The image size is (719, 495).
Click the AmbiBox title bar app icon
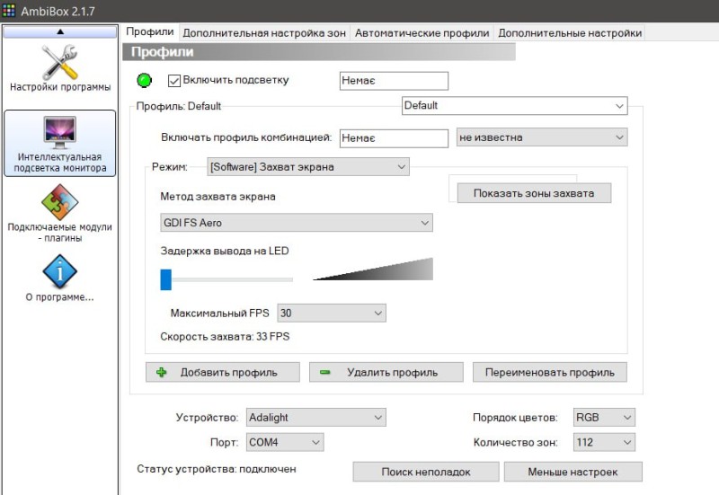point(9,9)
